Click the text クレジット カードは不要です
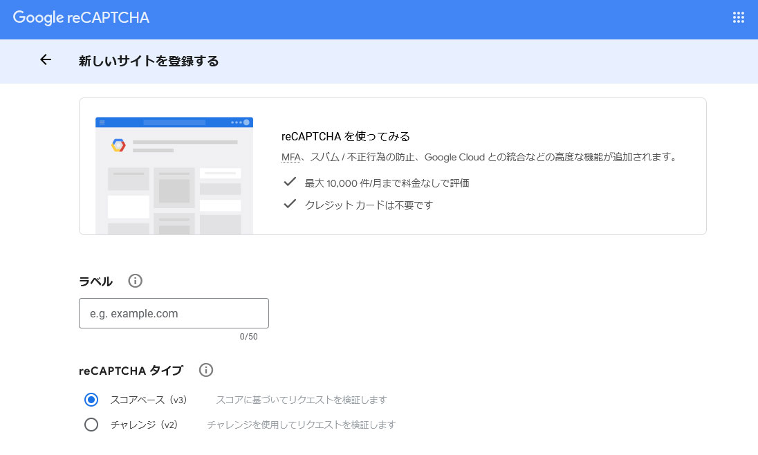The width and height of the screenshot is (758, 455). click(369, 205)
